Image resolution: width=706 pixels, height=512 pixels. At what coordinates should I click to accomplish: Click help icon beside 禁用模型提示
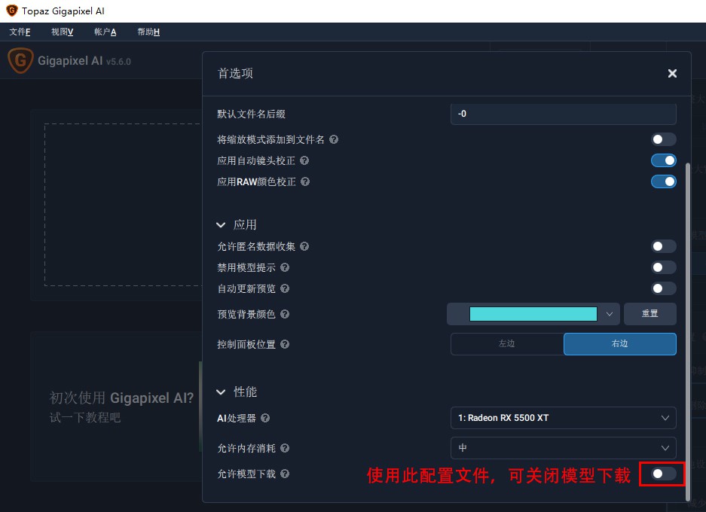click(285, 267)
